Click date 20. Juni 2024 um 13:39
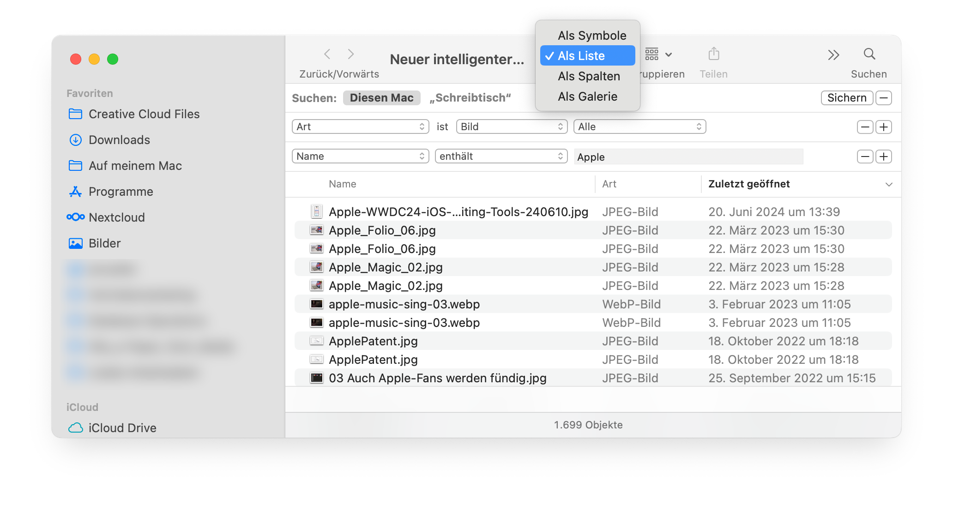953x506 pixels. pos(774,212)
